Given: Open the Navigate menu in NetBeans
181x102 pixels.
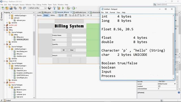Looking at the screenshot, I should (x=16, y=5).
